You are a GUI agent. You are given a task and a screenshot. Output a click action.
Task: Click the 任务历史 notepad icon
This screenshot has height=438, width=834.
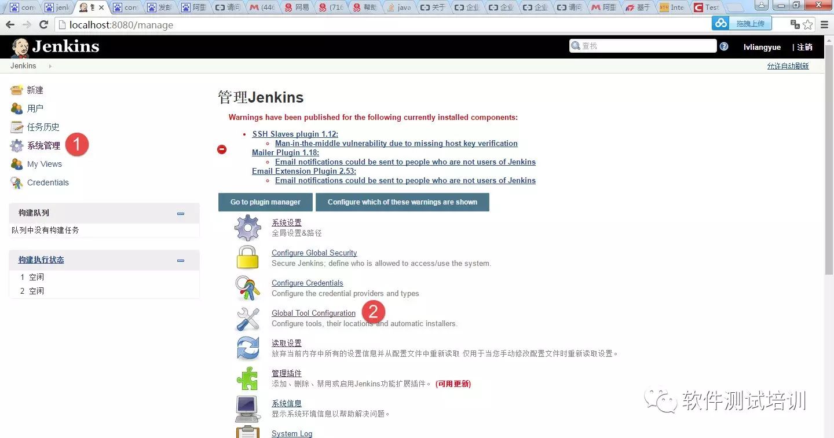coord(17,127)
